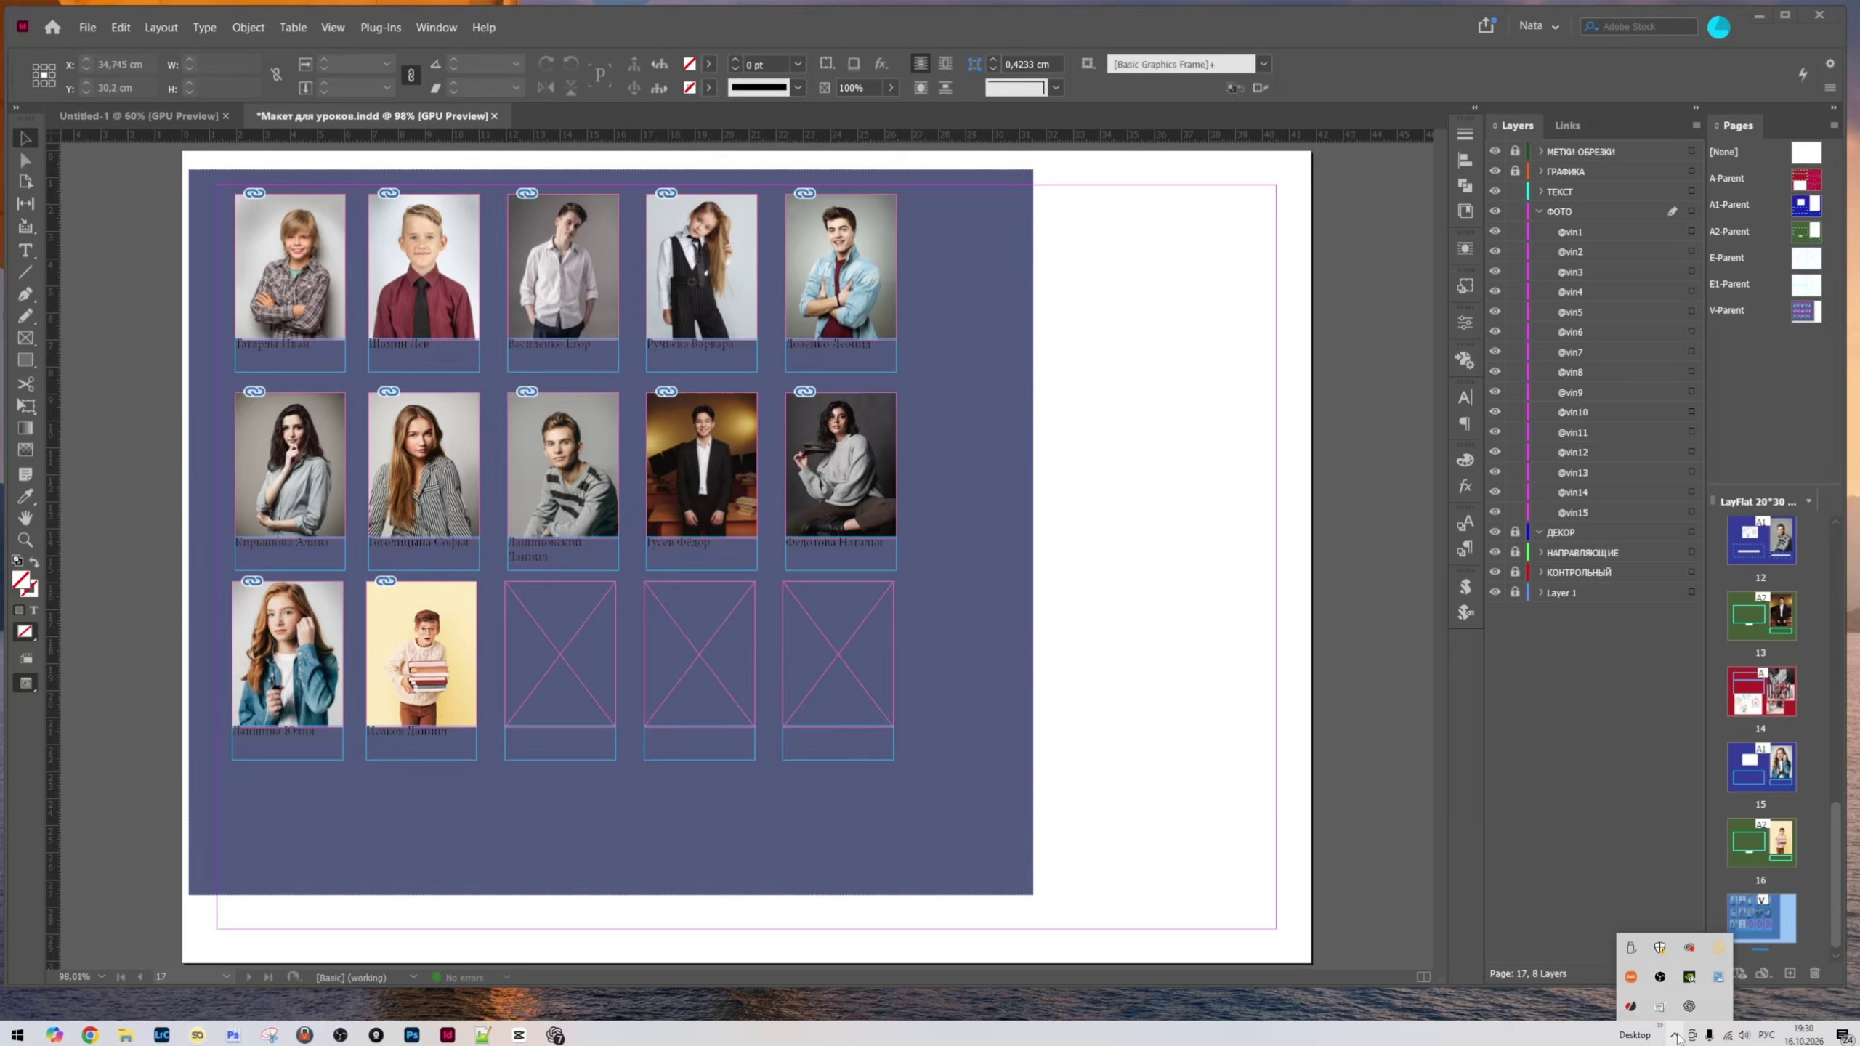Open the Nata workspace dropdown
The height and width of the screenshot is (1046, 1860).
click(1539, 26)
